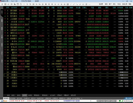This screenshot has width=133, height=103.
Task: Expand the double chevron down toolbar button
Action: pos(55,4)
